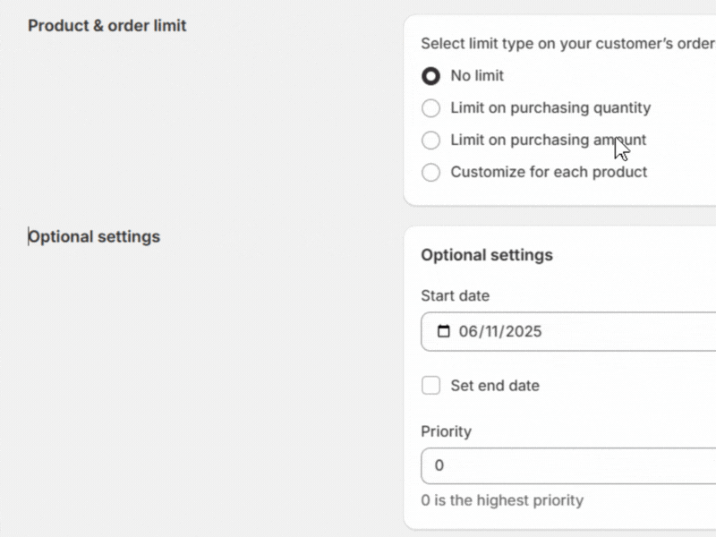716x537 pixels.
Task: Click the "0 is the highest priority" helper text
Action: pos(500,500)
